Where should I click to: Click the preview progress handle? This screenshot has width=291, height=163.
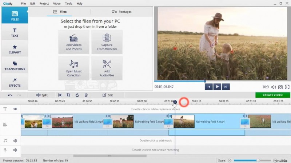click(205, 81)
